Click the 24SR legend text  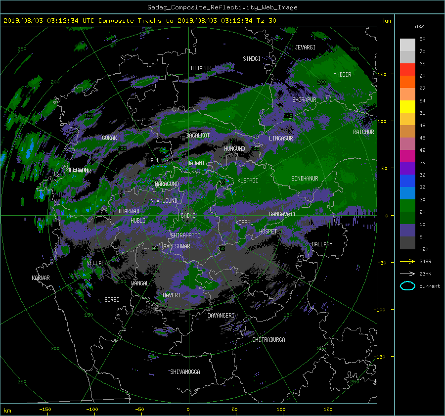(x=425, y=262)
